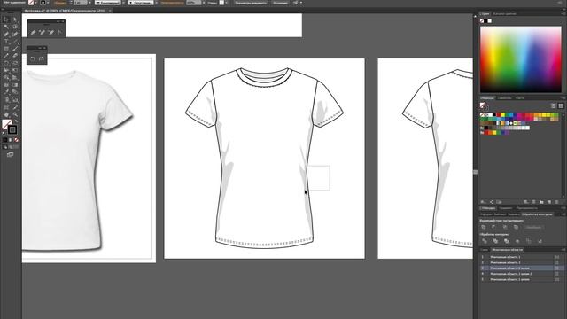Viewport: 567px width, 319px height.
Task: Click the white swatch in Color panel
Action: 490,21
